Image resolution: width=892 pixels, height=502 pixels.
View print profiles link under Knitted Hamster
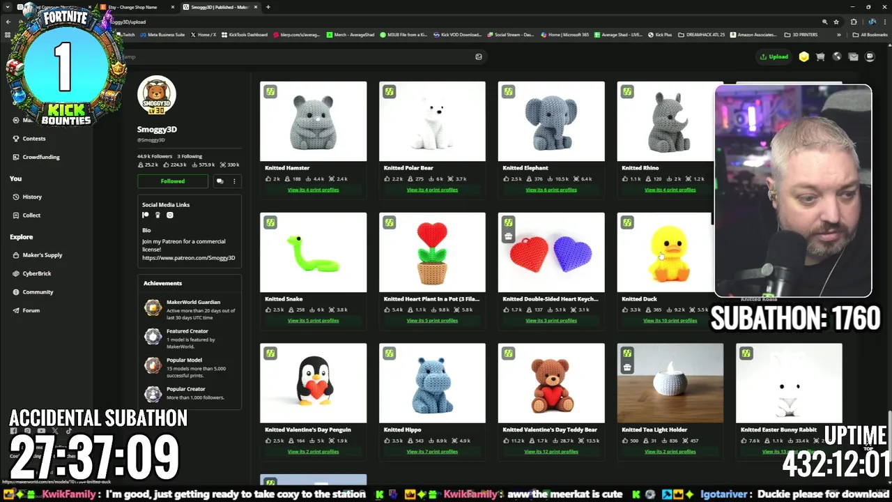(314, 190)
